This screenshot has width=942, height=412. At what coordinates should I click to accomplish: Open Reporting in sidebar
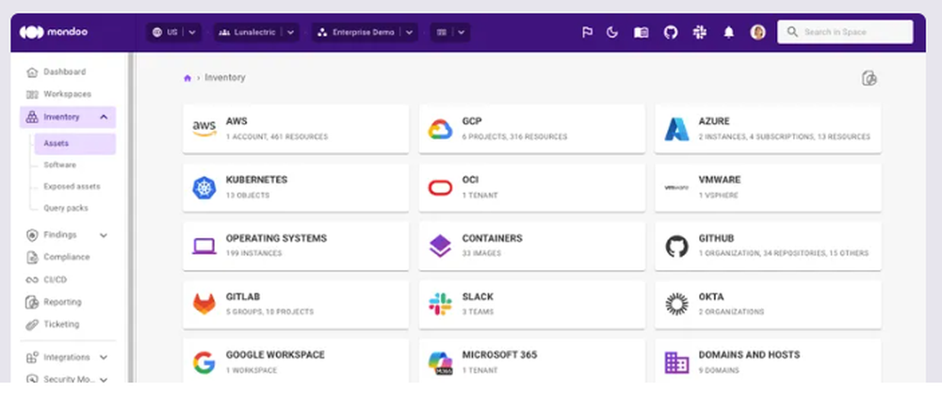click(62, 302)
